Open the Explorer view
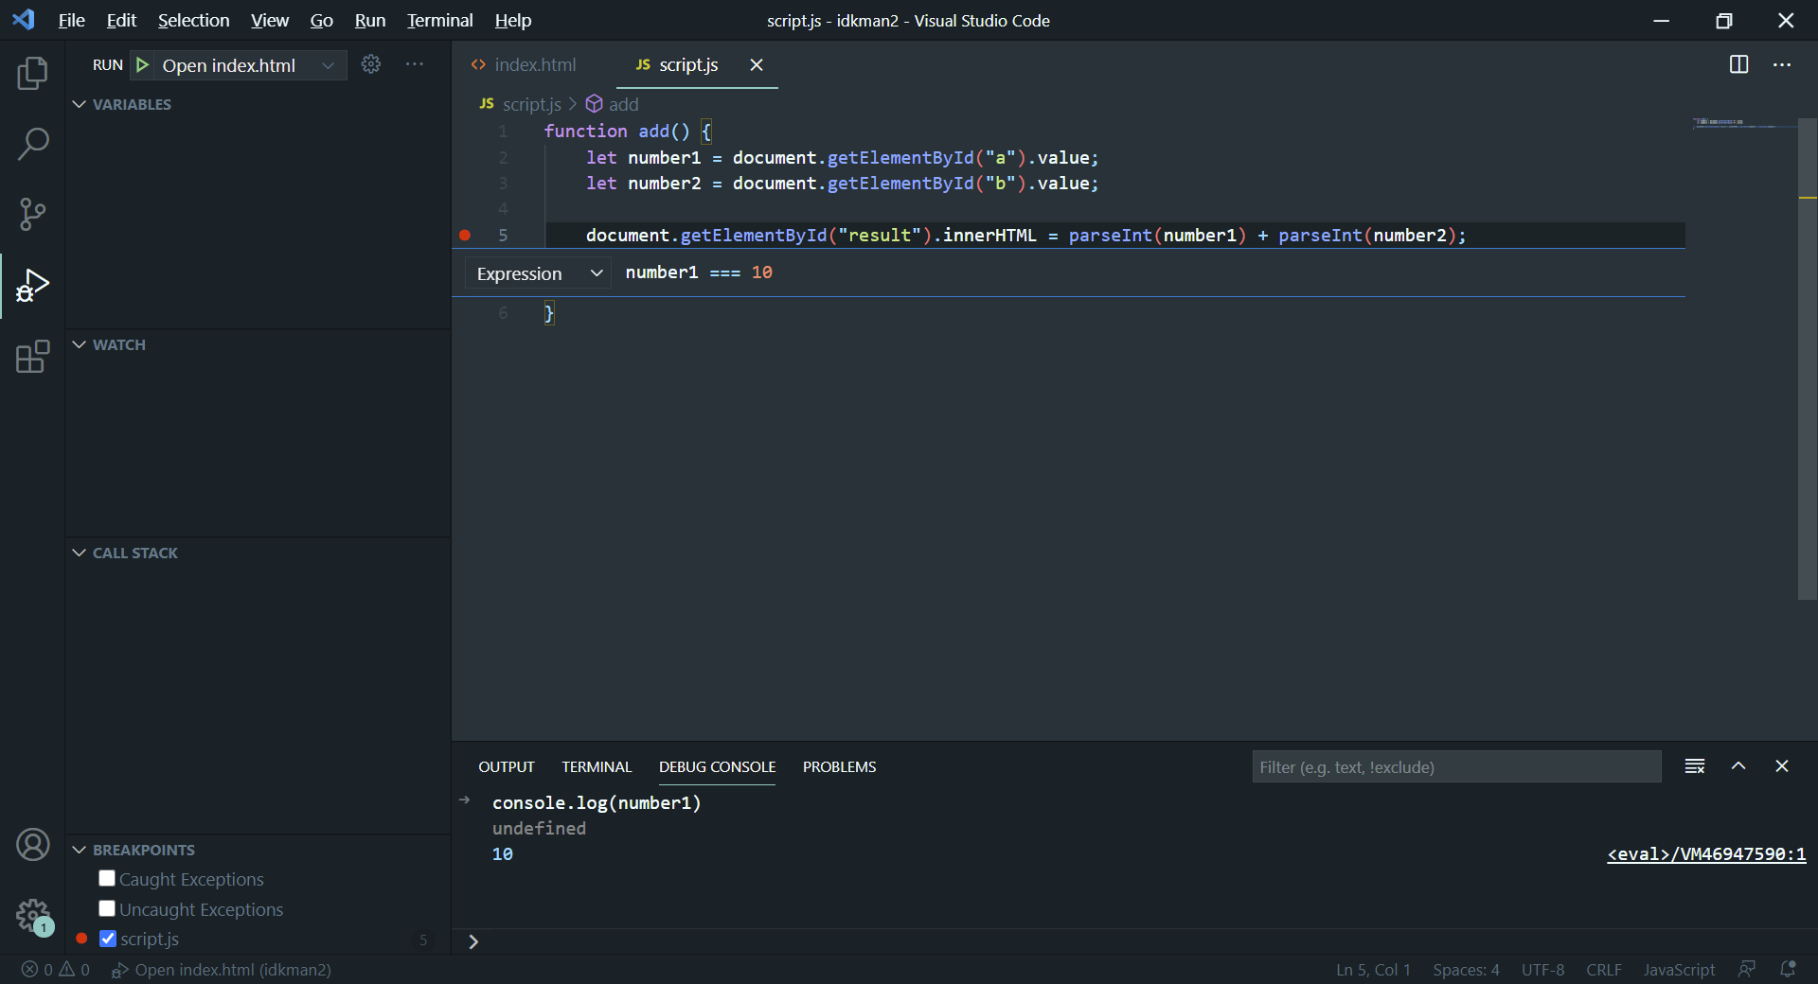 (x=33, y=73)
